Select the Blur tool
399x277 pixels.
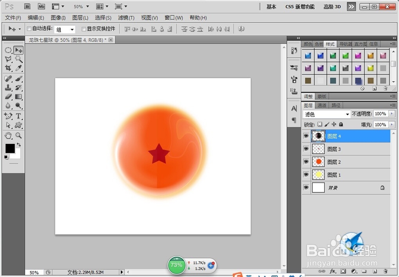tap(8, 105)
